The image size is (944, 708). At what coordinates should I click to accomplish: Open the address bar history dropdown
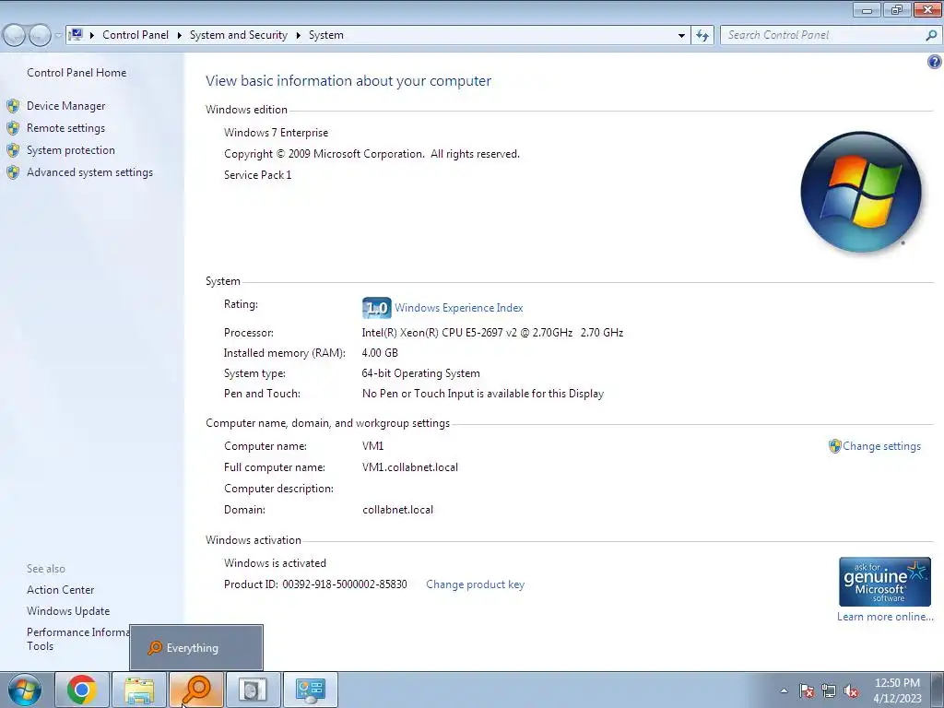[x=681, y=35]
